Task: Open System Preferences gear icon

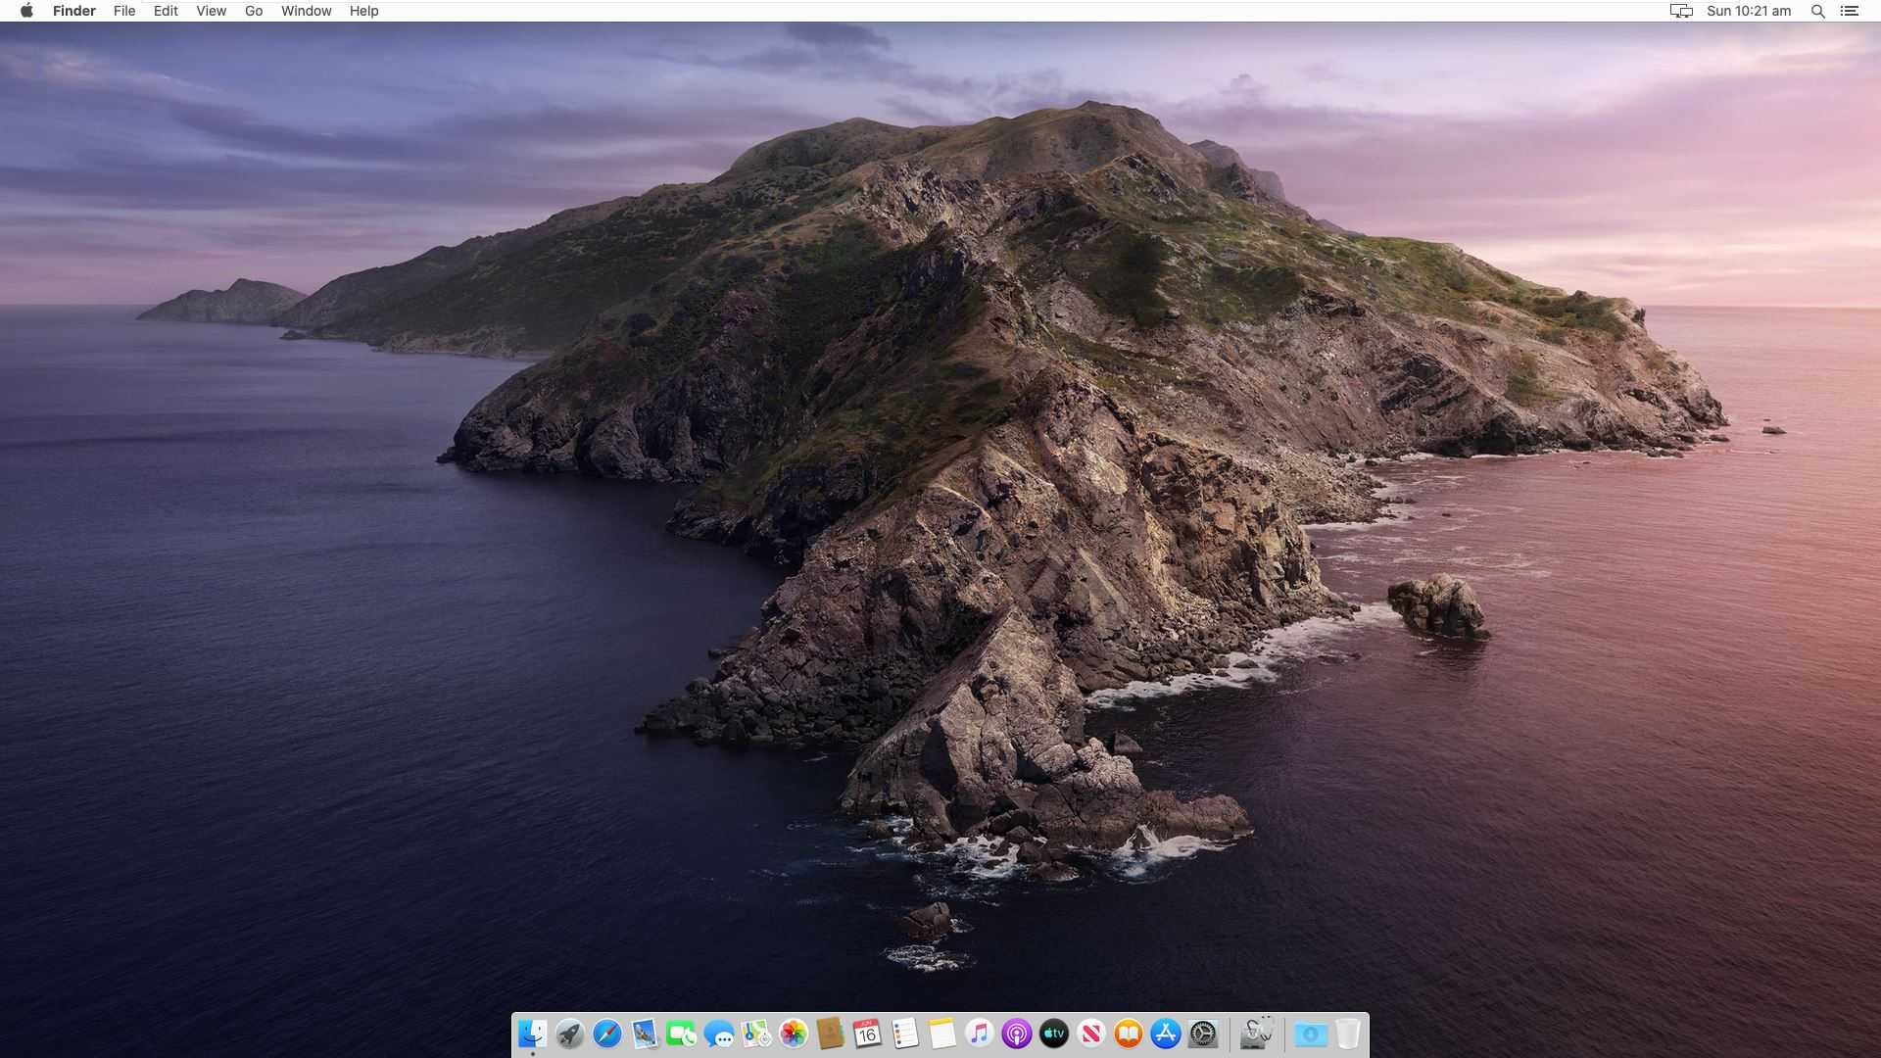Action: tap(1203, 1034)
